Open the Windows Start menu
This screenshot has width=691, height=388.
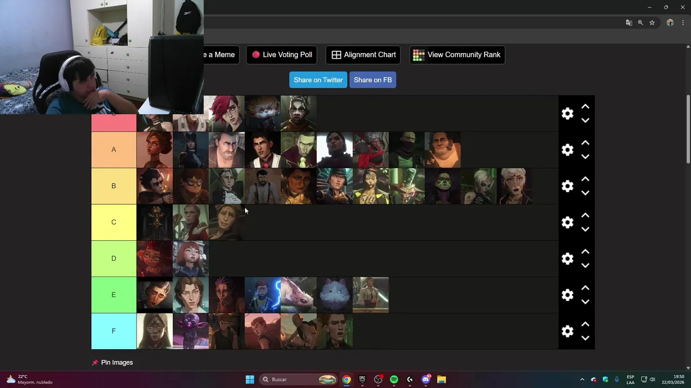(250, 379)
